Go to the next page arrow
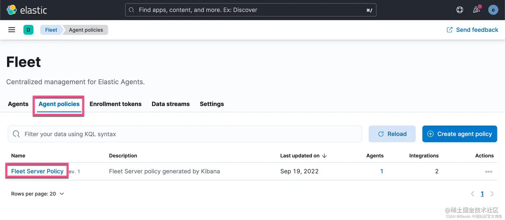 pyautogui.click(x=492, y=194)
